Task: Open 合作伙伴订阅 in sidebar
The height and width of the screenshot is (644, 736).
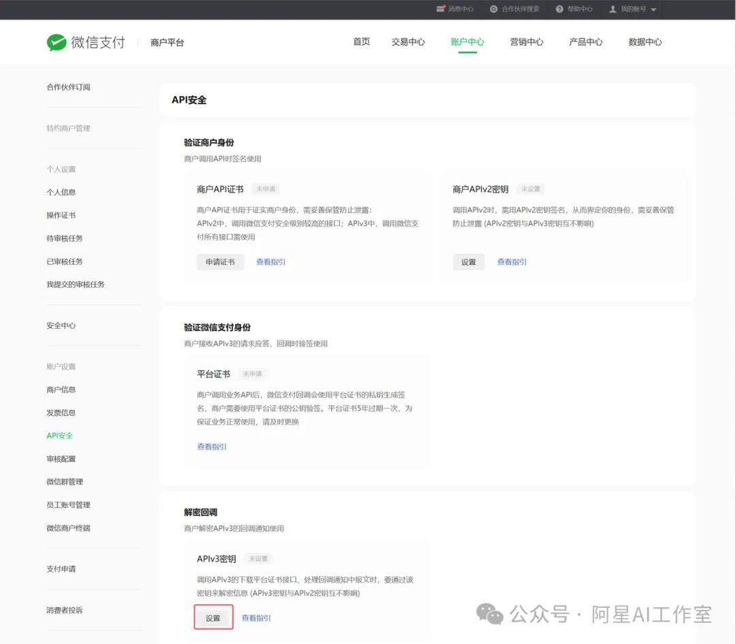Action: click(x=69, y=87)
